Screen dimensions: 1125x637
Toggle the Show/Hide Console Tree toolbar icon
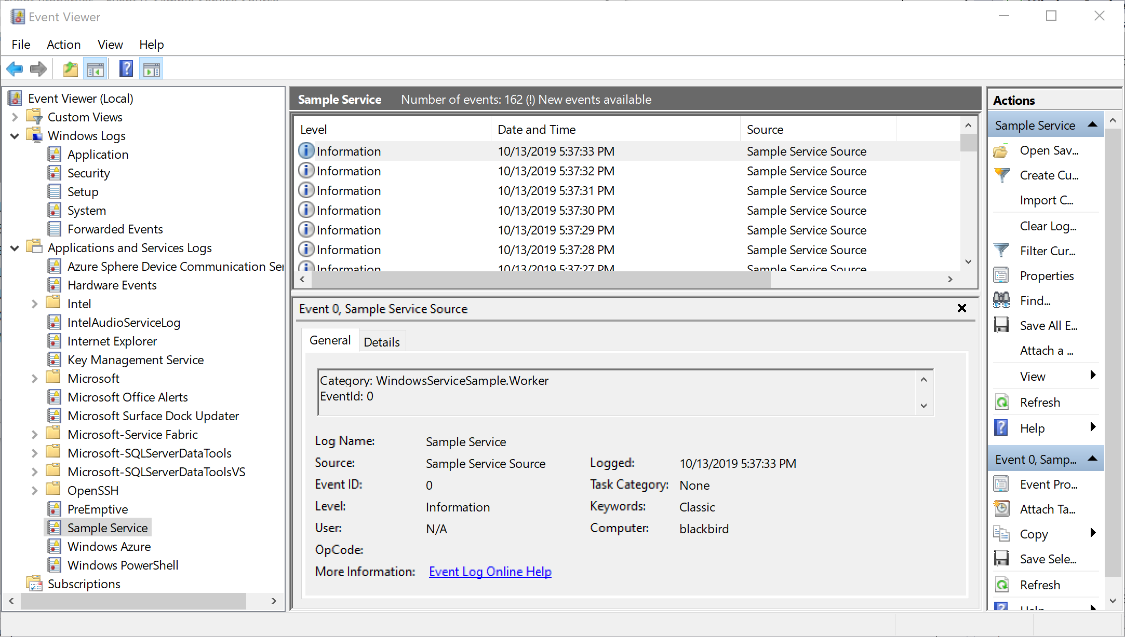tap(96, 69)
